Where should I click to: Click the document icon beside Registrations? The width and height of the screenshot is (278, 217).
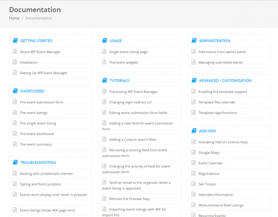coord(194,173)
